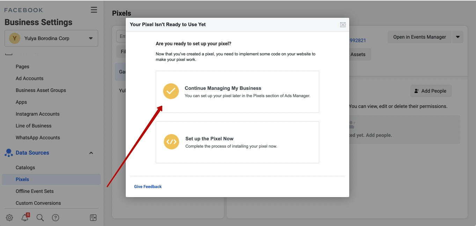This screenshot has height=226, width=476.
Task: Open the settings gear in bottom toolbar
Action: click(9, 218)
